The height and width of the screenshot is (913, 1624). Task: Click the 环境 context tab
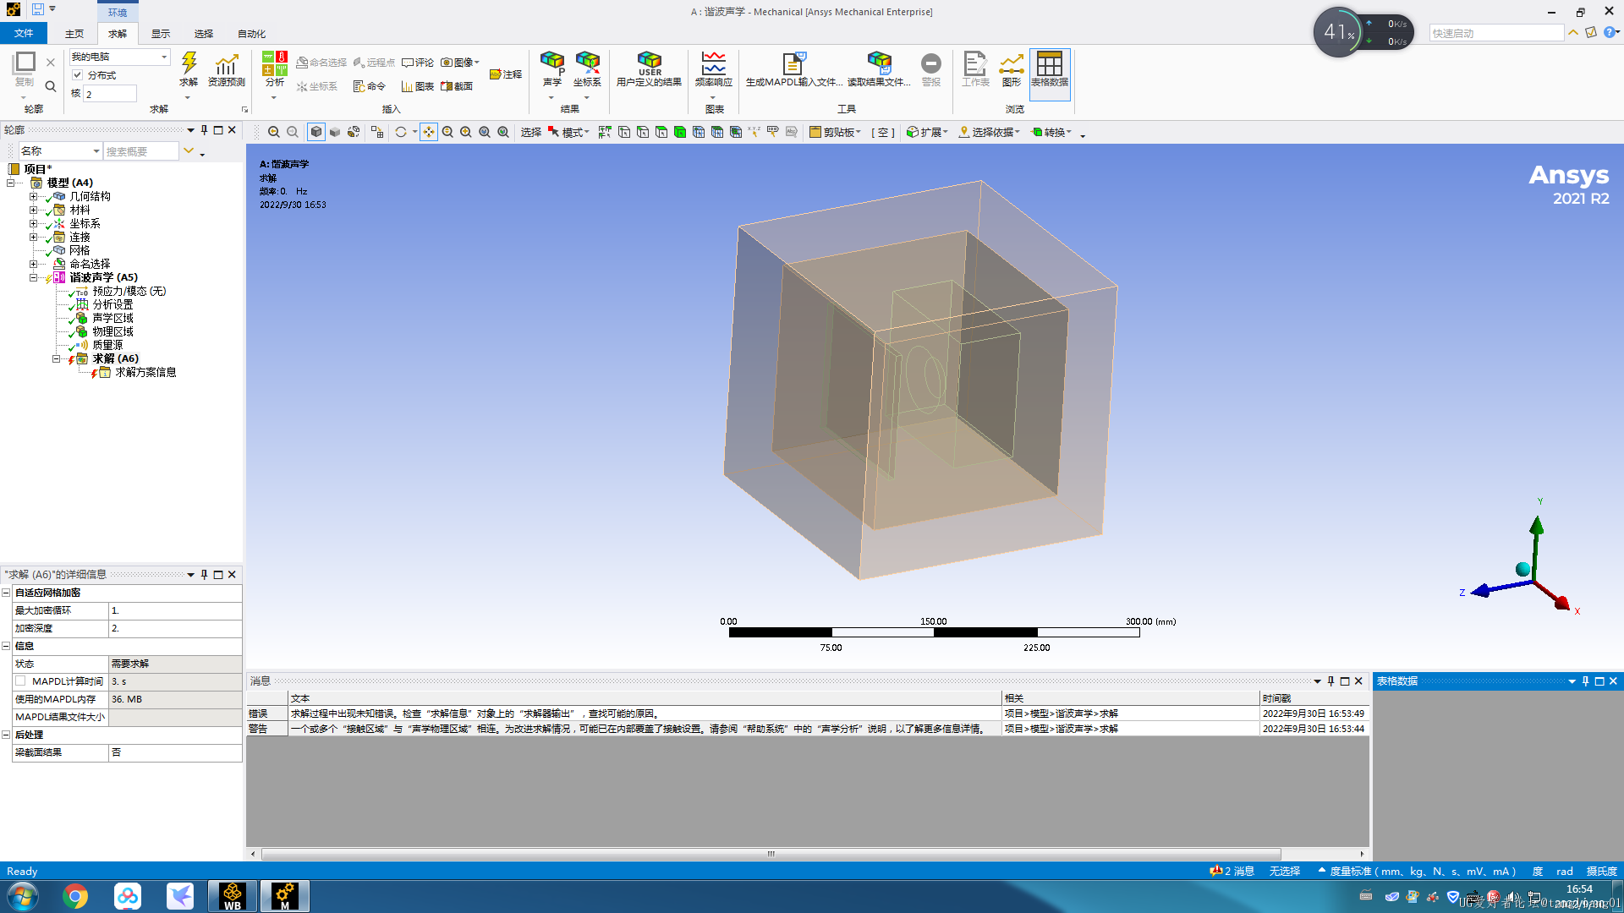[x=118, y=12]
